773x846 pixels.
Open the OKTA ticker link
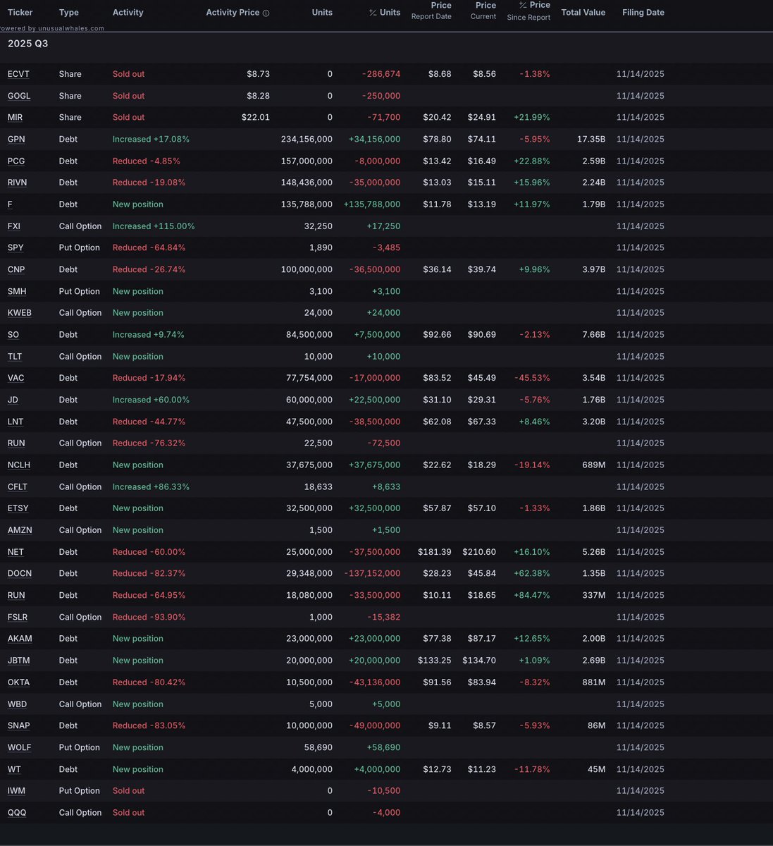pos(19,682)
